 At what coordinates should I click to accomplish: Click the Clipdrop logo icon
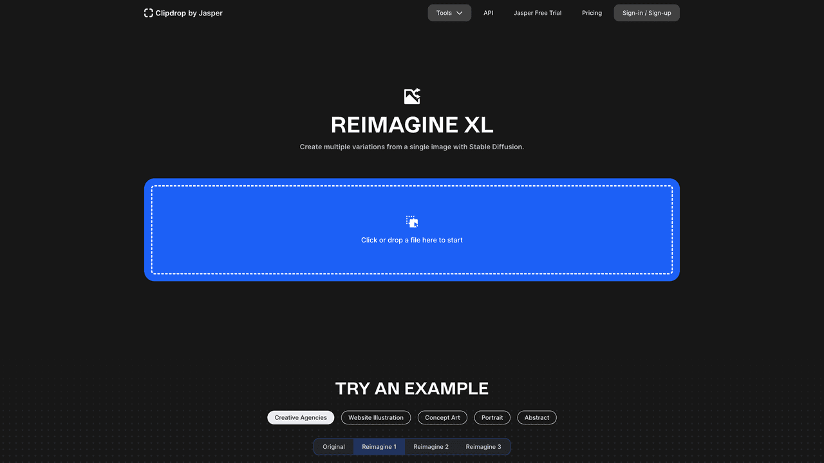tap(149, 13)
